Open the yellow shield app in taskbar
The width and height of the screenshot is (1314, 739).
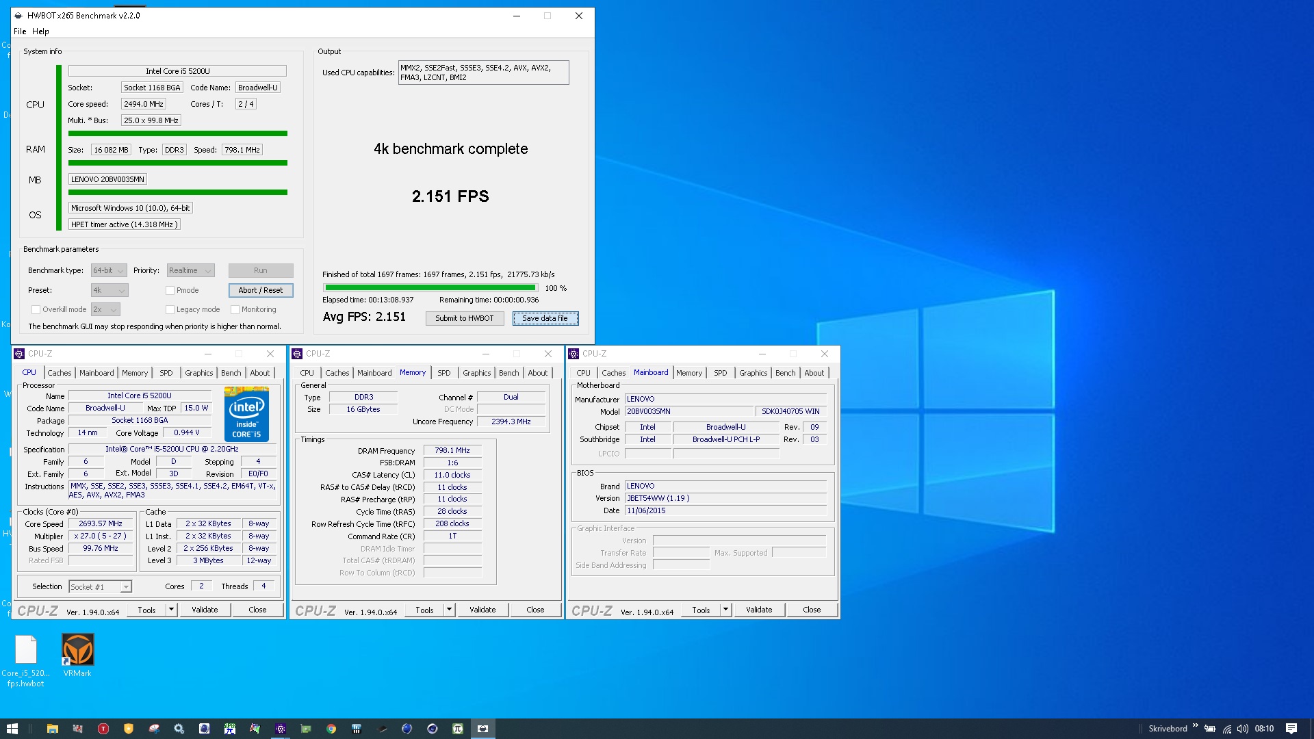[128, 729]
